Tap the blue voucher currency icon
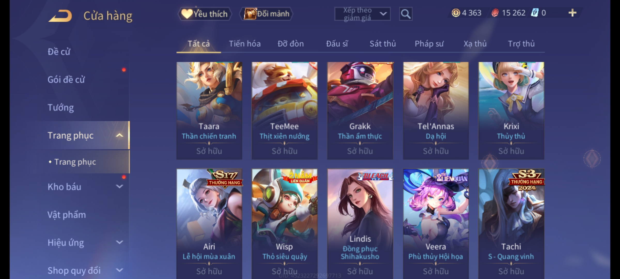 pyautogui.click(x=534, y=13)
